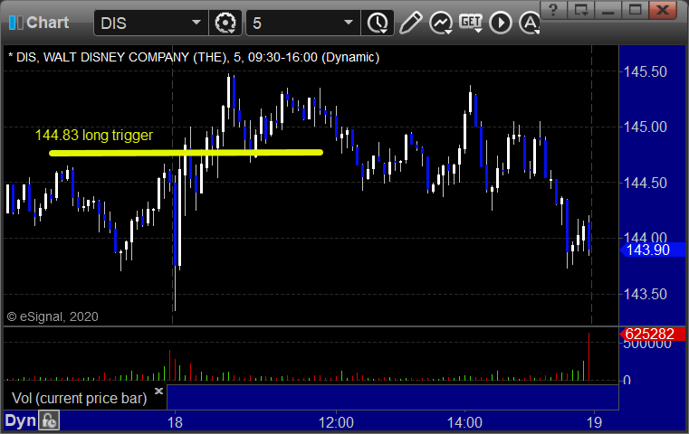Close the chart window
The width and height of the screenshot is (689, 434).
point(664,10)
